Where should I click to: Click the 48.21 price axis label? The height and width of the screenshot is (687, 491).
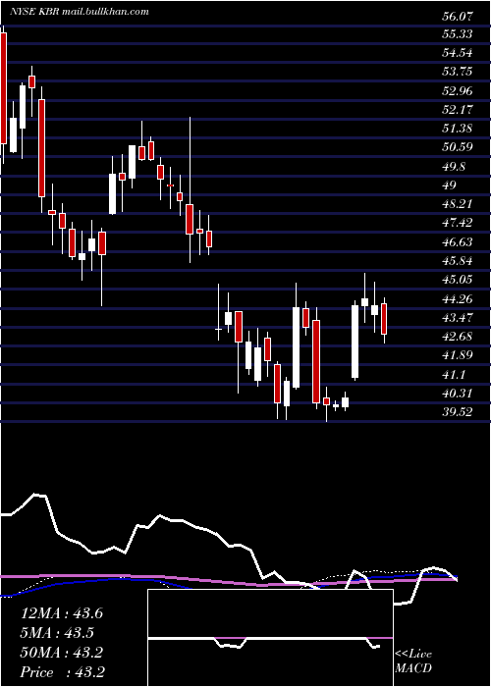pyautogui.click(x=458, y=204)
